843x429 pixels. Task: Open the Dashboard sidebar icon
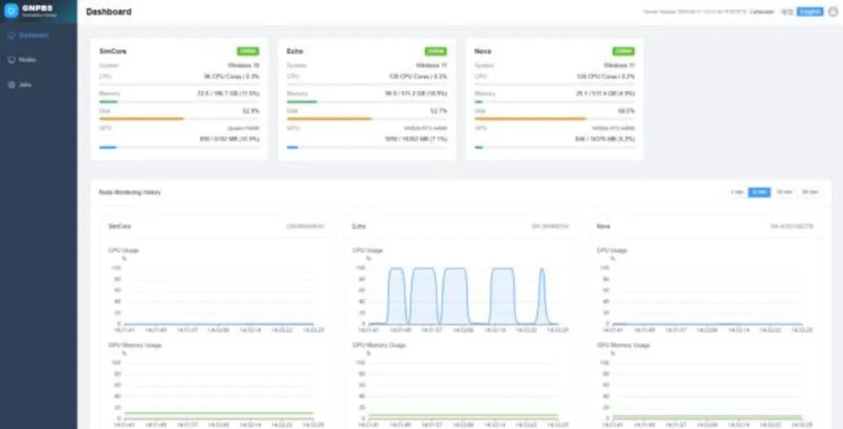click(11, 35)
